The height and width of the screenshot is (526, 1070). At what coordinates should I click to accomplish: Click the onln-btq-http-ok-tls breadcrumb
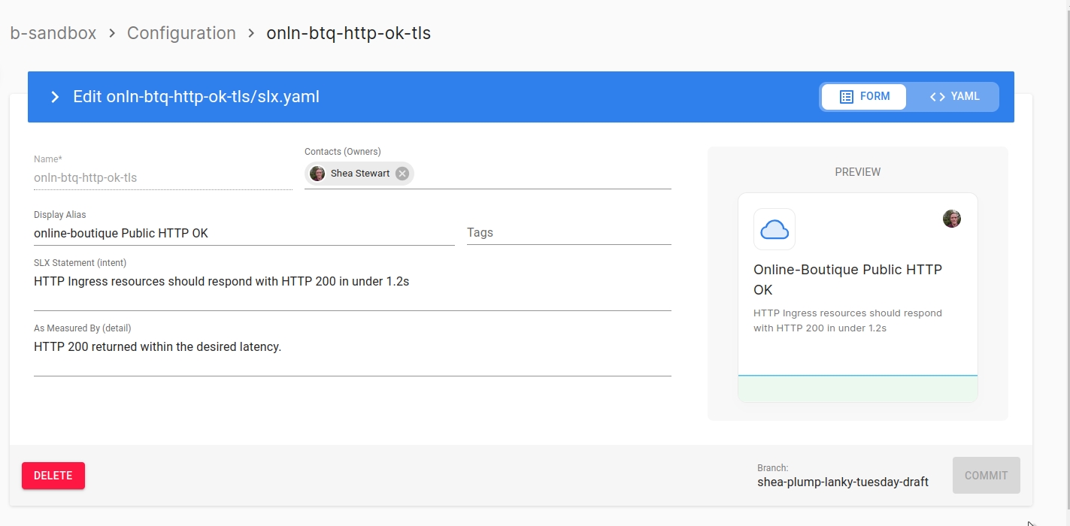(348, 33)
